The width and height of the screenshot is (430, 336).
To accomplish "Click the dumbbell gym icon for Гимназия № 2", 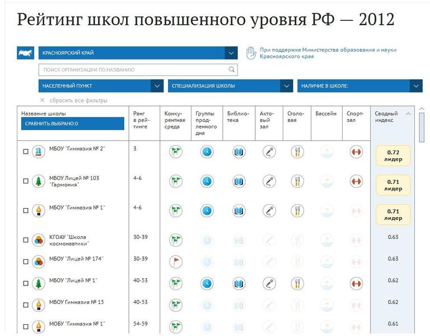I will coord(356,151).
